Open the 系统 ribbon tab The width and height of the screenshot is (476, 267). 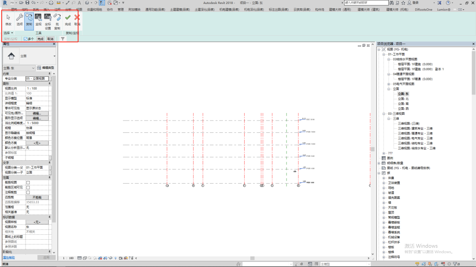36,9
